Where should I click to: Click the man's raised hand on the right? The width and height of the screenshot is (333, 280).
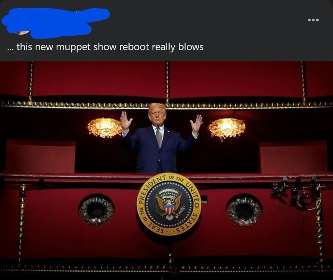click(x=196, y=124)
